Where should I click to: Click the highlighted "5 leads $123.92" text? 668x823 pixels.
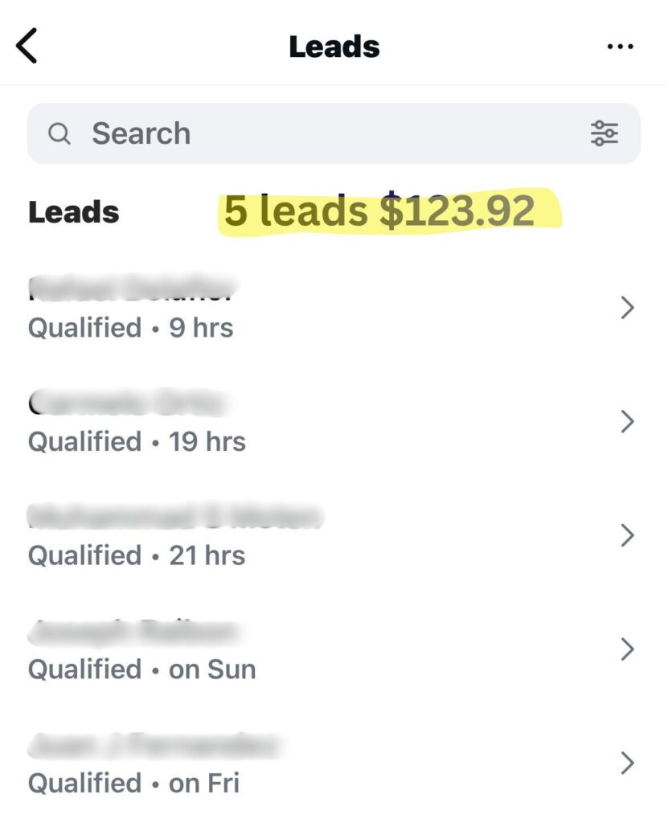point(379,211)
